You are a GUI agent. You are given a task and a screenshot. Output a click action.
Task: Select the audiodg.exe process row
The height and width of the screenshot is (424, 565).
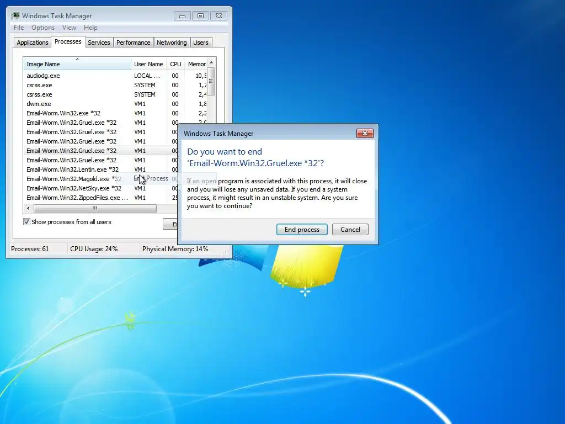pos(115,76)
